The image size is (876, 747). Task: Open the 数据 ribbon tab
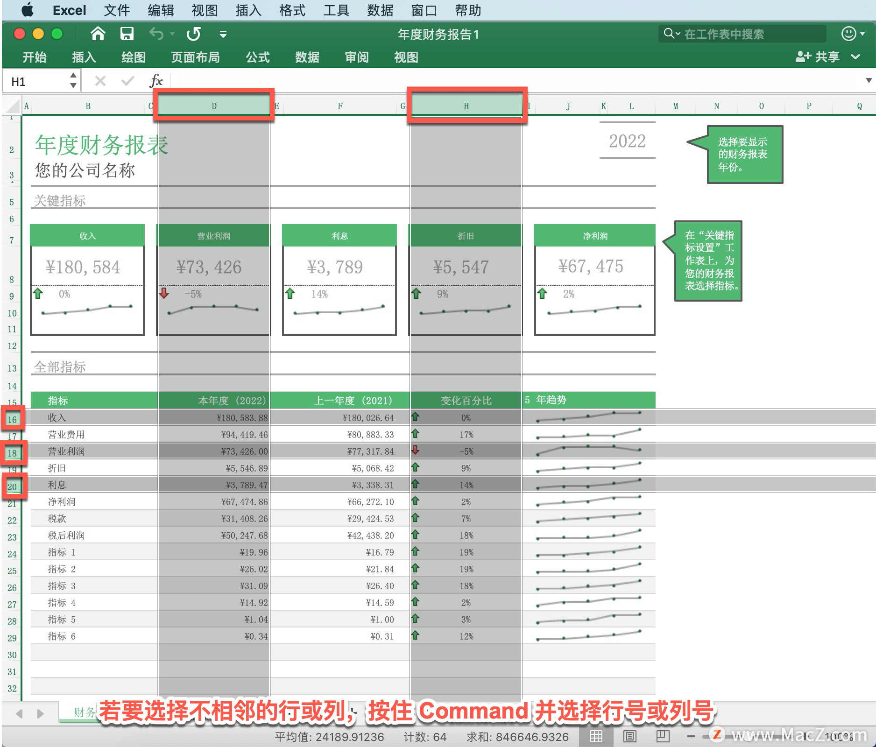click(x=307, y=57)
